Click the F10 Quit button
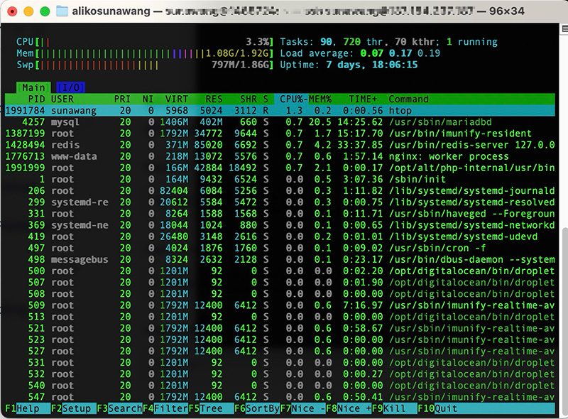 tap(486, 408)
